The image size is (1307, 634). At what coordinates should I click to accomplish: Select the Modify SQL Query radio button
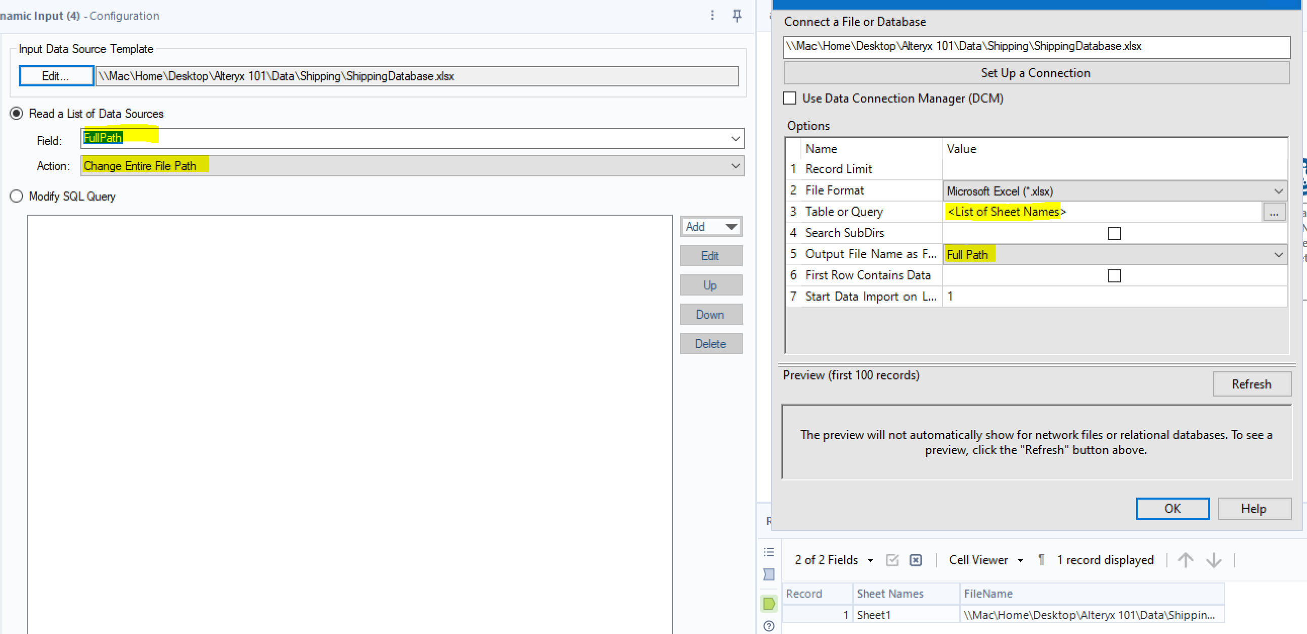pos(16,196)
